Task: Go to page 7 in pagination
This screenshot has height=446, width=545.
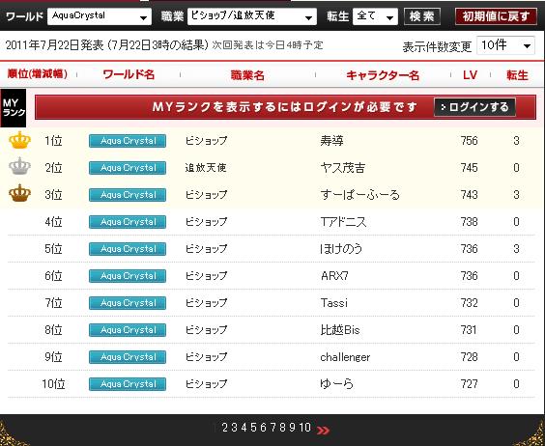Action: (x=273, y=428)
